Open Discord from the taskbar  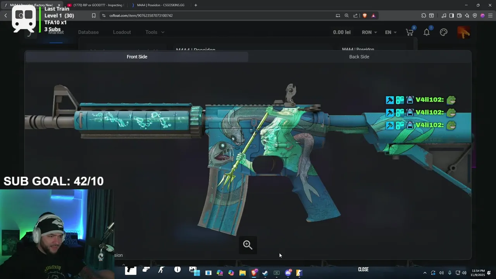(x=288, y=273)
